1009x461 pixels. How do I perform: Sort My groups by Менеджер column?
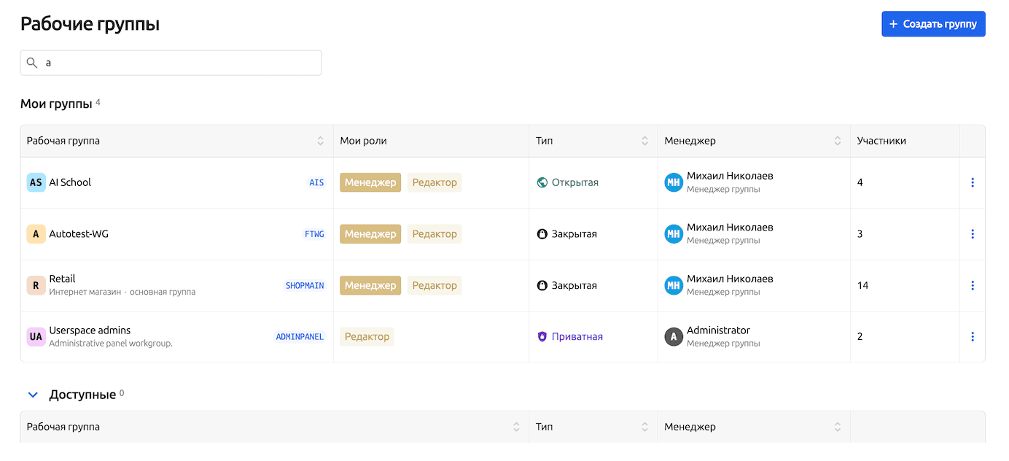click(838, 141)
